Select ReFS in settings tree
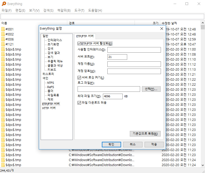 [50, 87]
